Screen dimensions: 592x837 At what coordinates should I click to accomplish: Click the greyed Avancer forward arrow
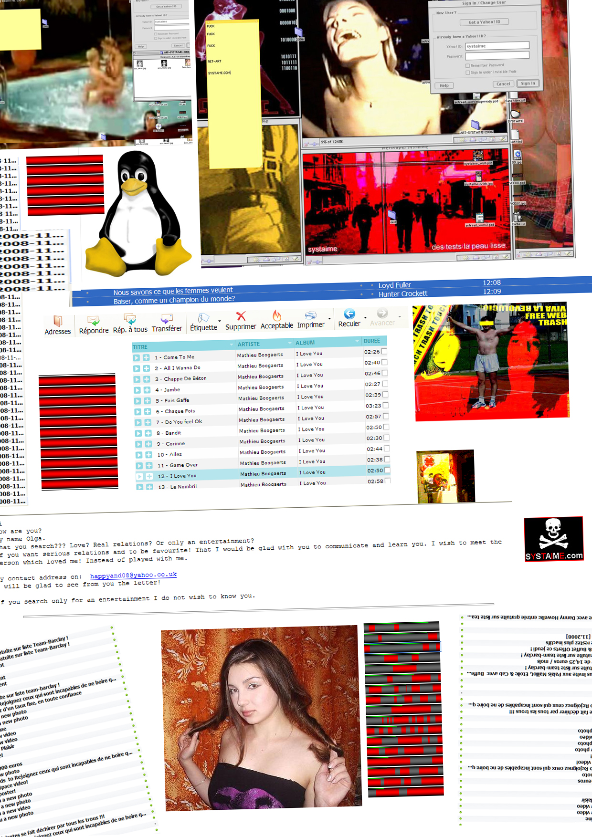[x=382, y=313]
